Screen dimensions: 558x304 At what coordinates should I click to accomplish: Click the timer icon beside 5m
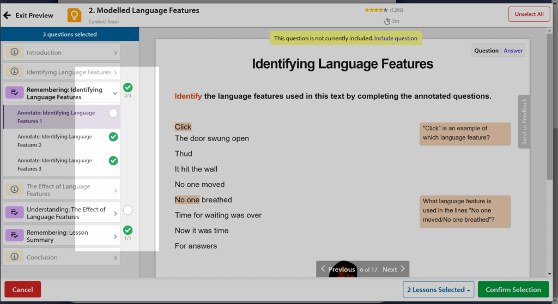(387, 21)
